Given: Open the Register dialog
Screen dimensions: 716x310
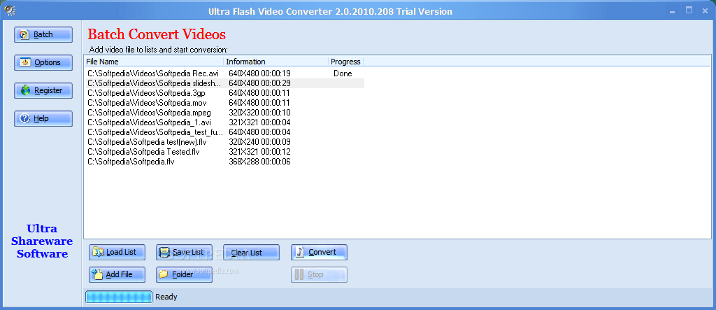Looking at the screenshot, I should (43, 90).
